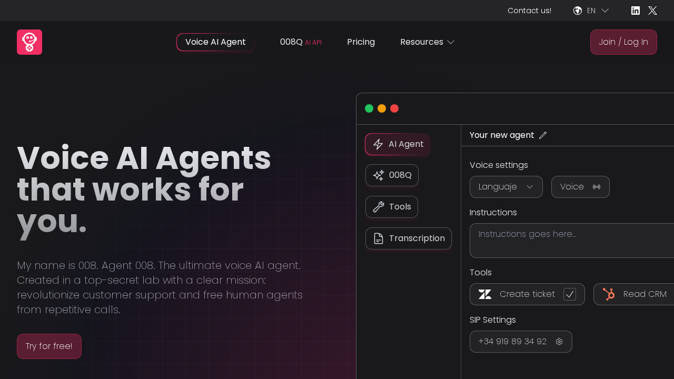Expand the Resources menu chevron
The height and width of the screenshot is (379, 674).
pos(451,42)
